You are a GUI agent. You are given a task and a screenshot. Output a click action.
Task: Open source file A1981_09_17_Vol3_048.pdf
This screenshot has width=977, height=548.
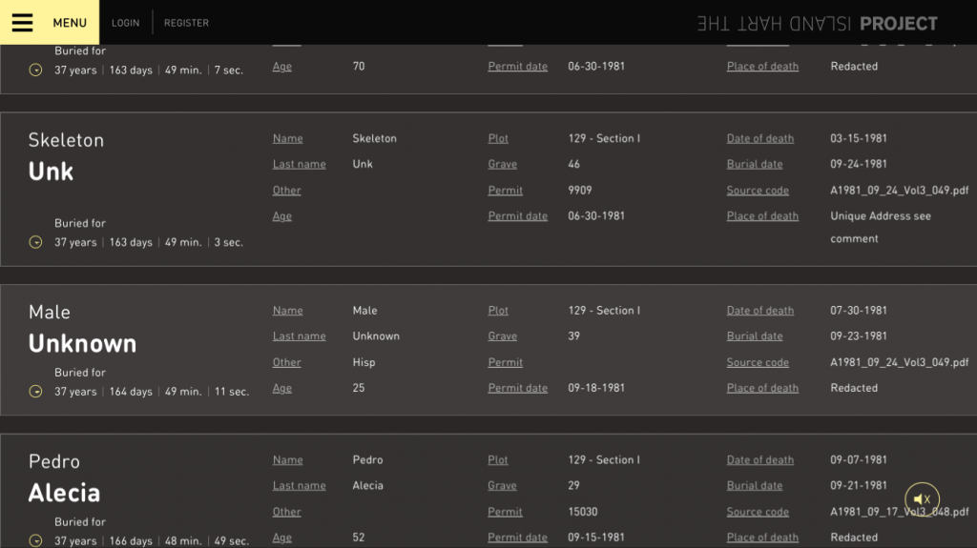point(899,512)
